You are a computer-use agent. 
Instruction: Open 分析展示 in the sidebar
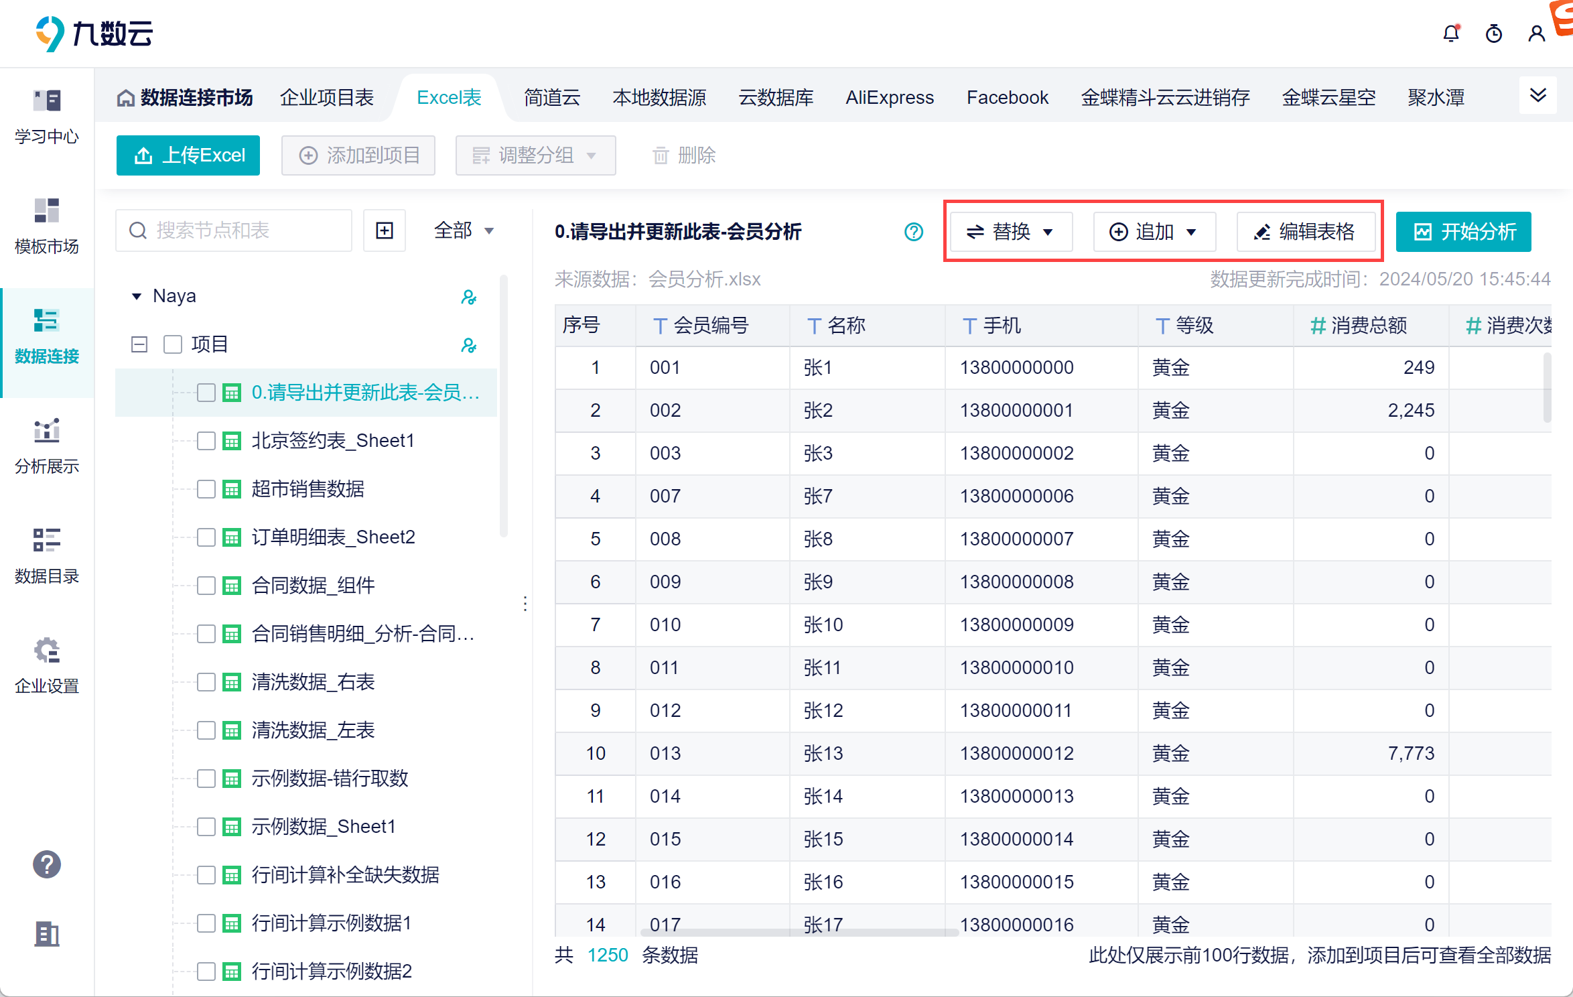coord(47,446)
